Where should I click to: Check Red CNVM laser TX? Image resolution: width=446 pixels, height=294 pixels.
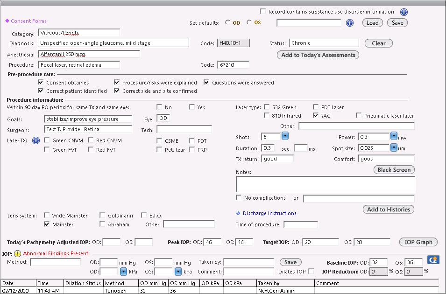(x=91, y=140)
